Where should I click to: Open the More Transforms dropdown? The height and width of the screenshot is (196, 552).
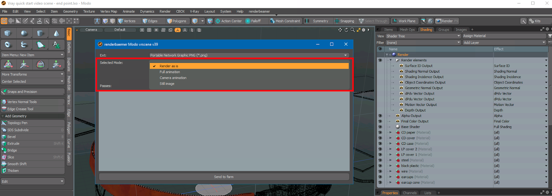(32, 74)
